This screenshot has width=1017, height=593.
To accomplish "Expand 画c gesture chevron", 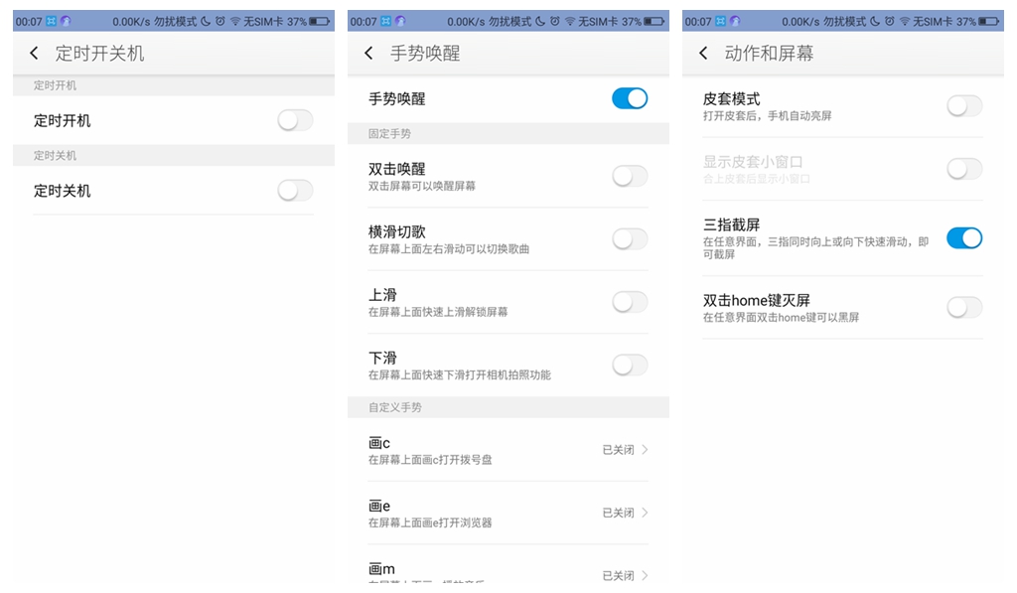I will (x=645, y=450).
